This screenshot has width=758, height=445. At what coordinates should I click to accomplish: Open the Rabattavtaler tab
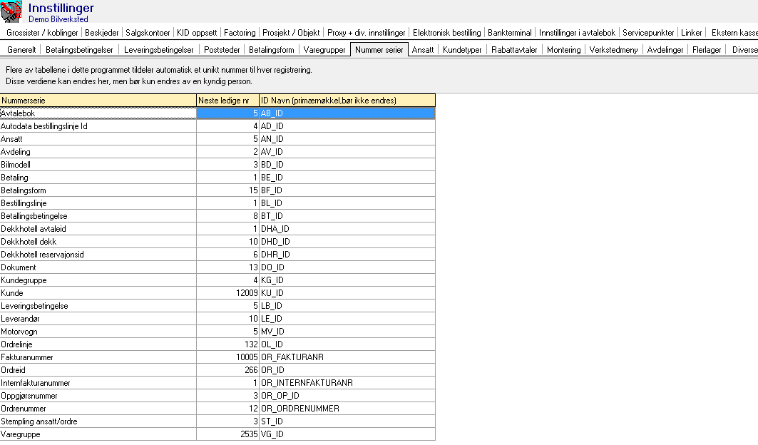(x=514, y=50)
